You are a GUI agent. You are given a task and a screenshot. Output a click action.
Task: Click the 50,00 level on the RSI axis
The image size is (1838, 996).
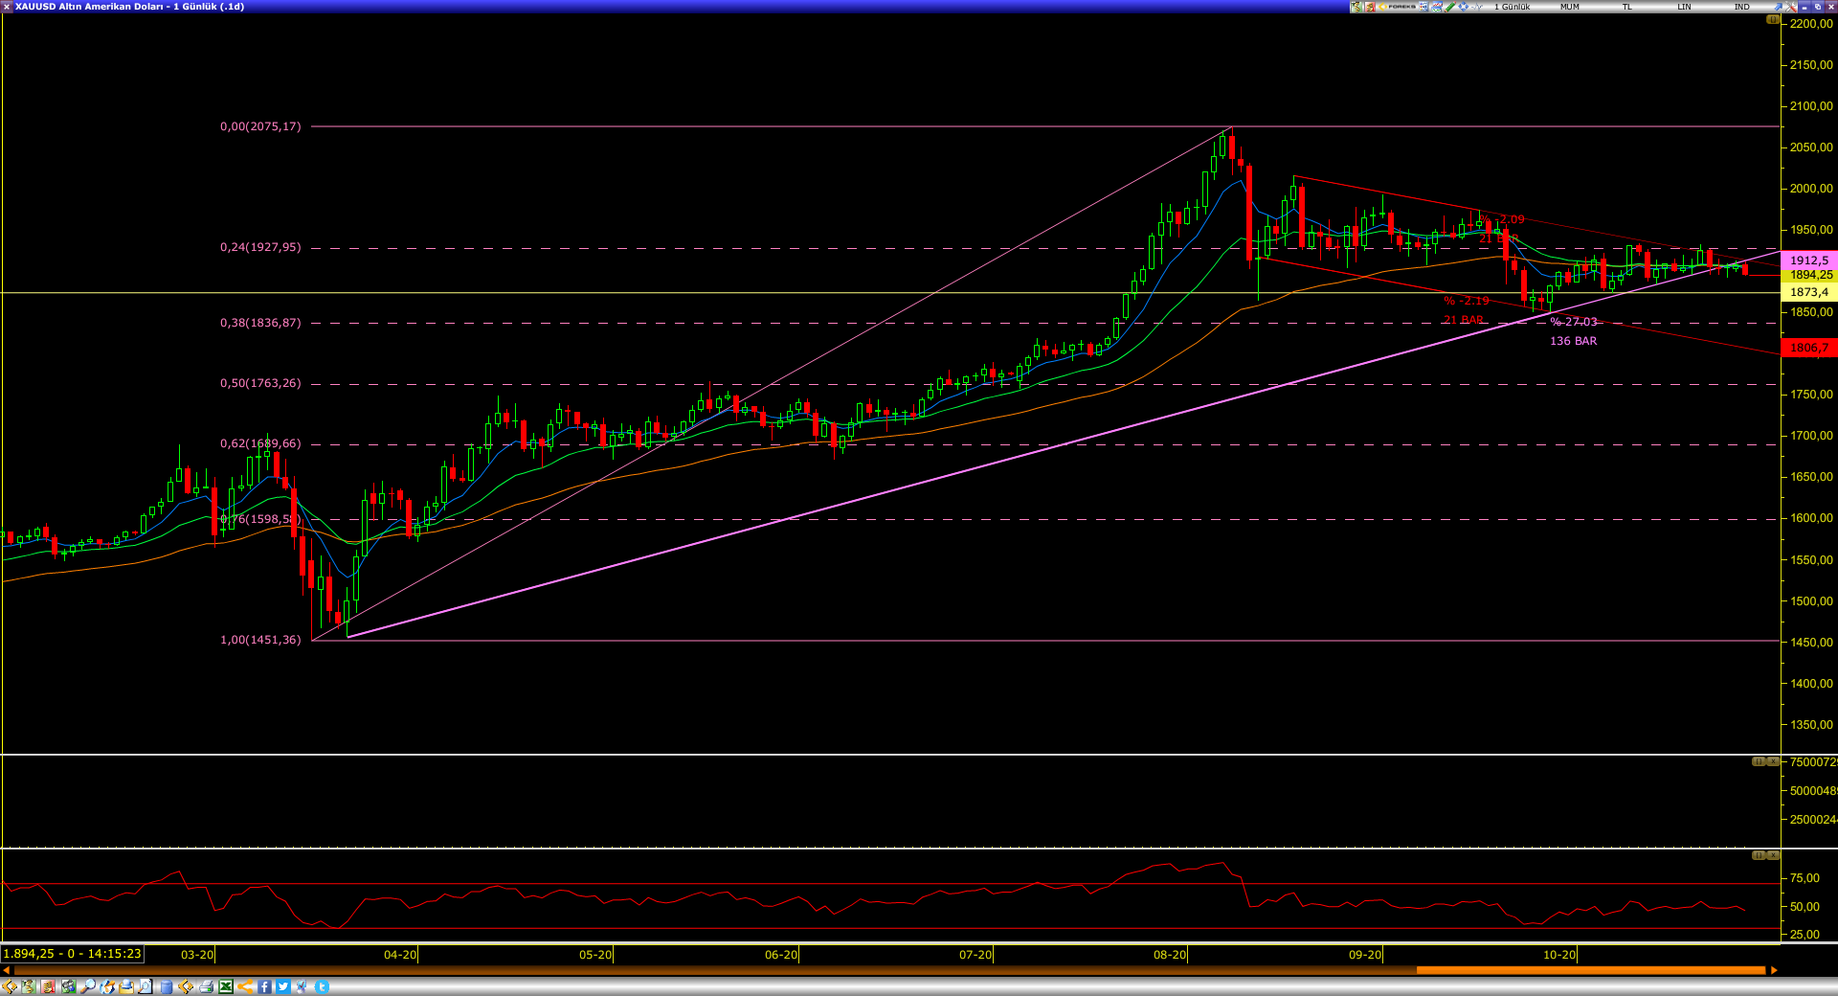click(x=1804, y=907)
